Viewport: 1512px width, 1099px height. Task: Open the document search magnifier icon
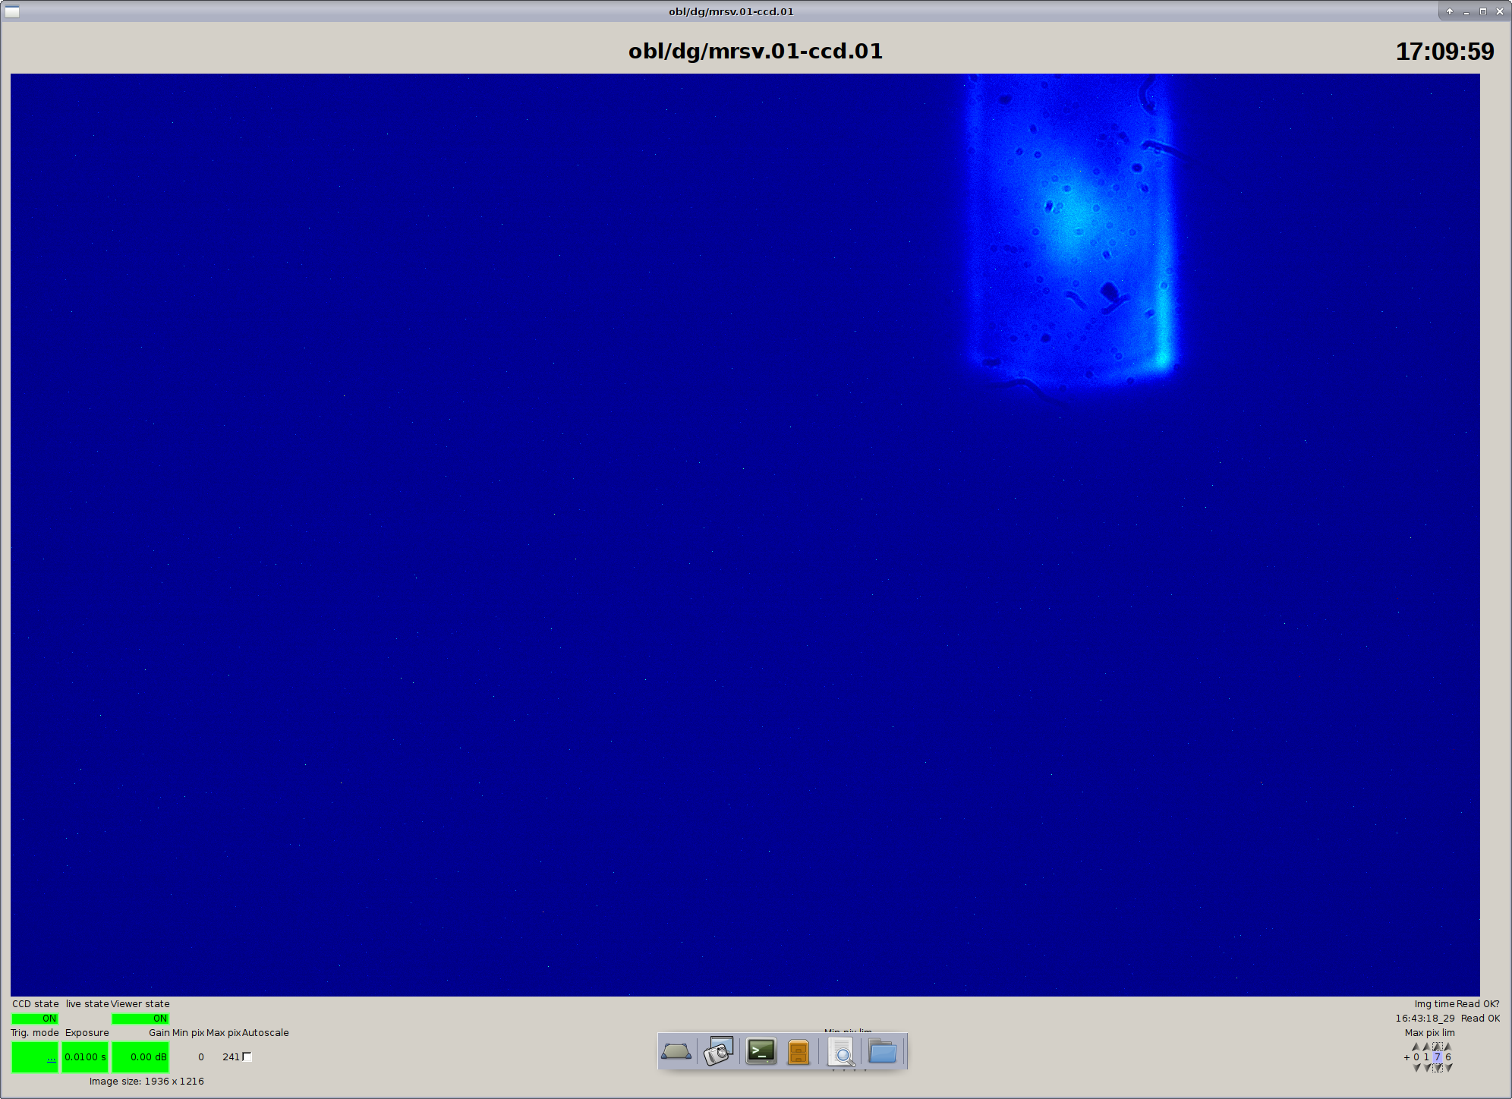[x=841, y=1053]
